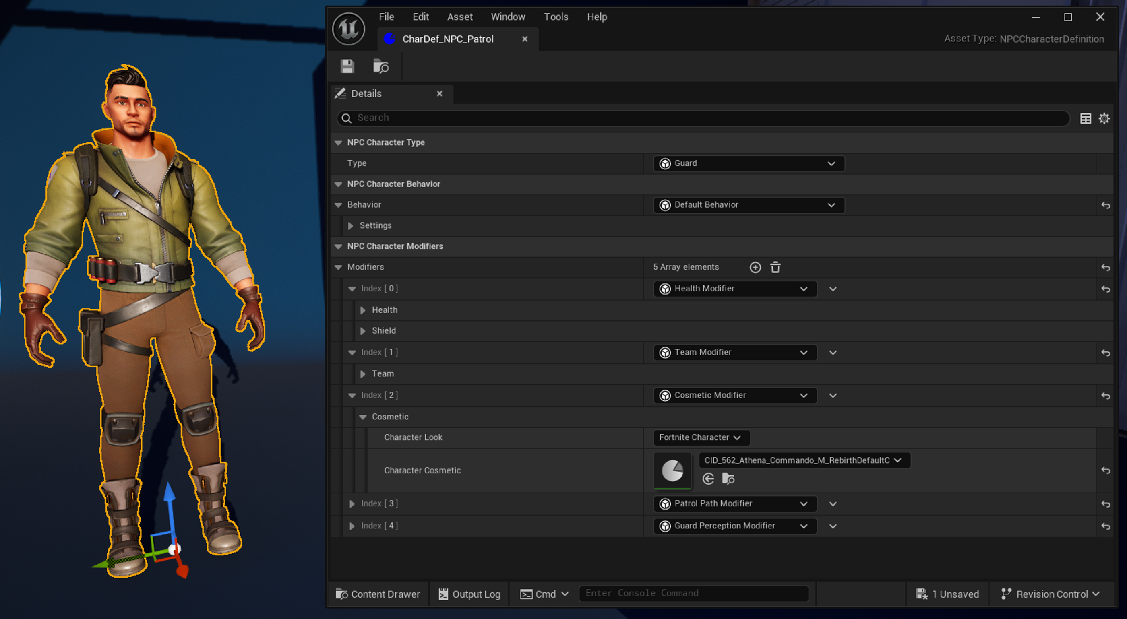Expand the Shield property

pos(363,331)
